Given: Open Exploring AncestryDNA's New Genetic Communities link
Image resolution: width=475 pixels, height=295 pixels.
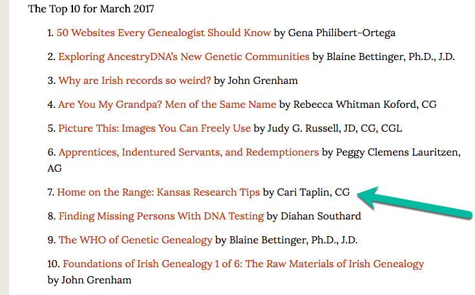Looking at the screenshot, I should click(x=184, y=56).
